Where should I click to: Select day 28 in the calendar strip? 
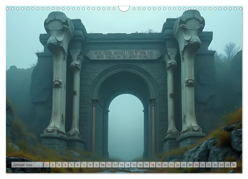point(215,165)
